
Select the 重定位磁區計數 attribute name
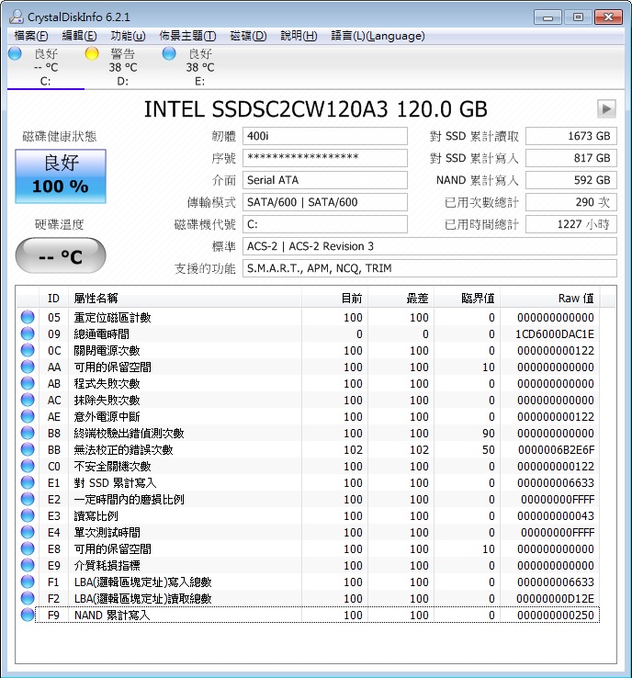pyautogui.click(x=112, y=317)
